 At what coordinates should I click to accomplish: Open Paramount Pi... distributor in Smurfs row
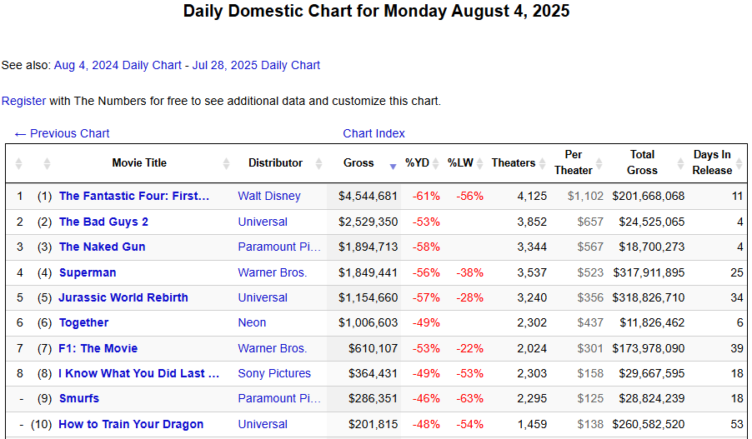279,398
